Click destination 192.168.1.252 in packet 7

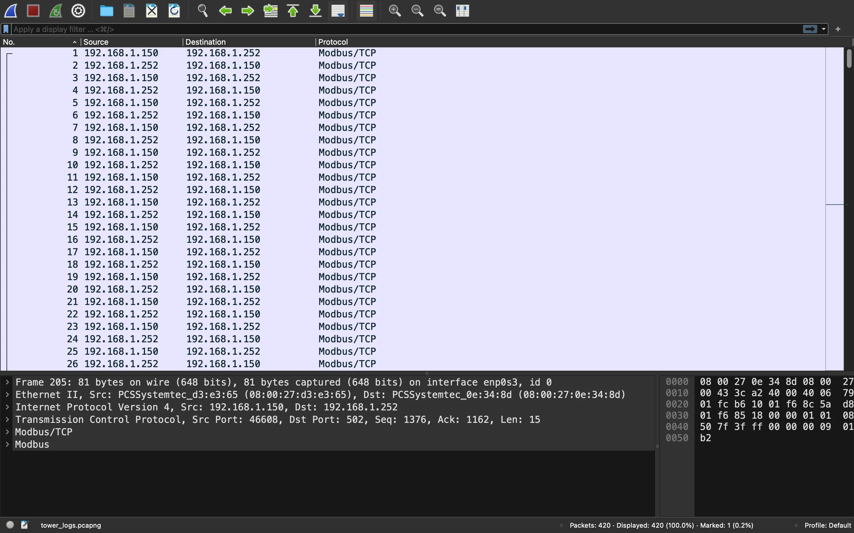223,128
